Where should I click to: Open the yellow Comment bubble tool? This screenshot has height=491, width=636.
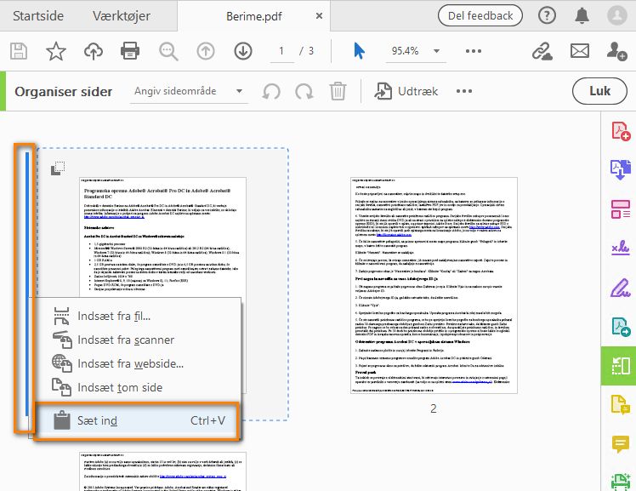tap(621, 444)
